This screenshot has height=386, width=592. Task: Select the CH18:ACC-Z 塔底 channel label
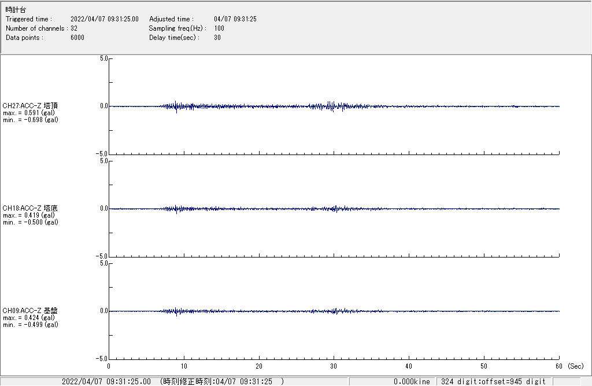pyautogui.click(x=30, y=208)
